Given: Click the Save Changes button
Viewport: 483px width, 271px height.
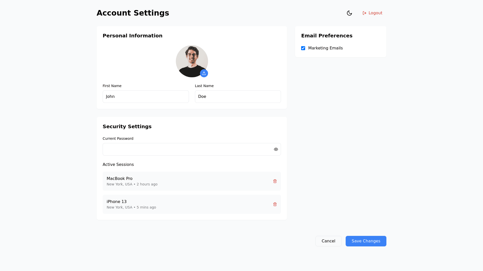Looking at the screenshot, I should pyautogui.click(x=366, y=241).
